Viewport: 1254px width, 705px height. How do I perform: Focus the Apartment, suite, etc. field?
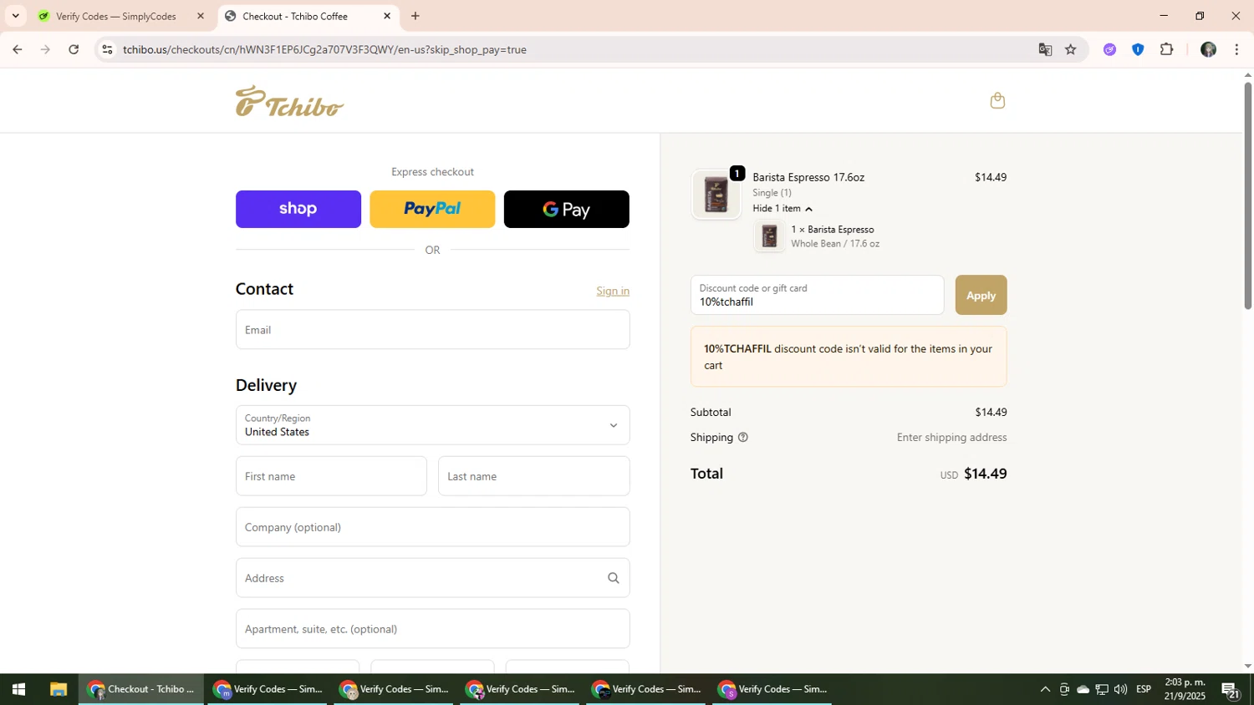(x=432, y=629)
